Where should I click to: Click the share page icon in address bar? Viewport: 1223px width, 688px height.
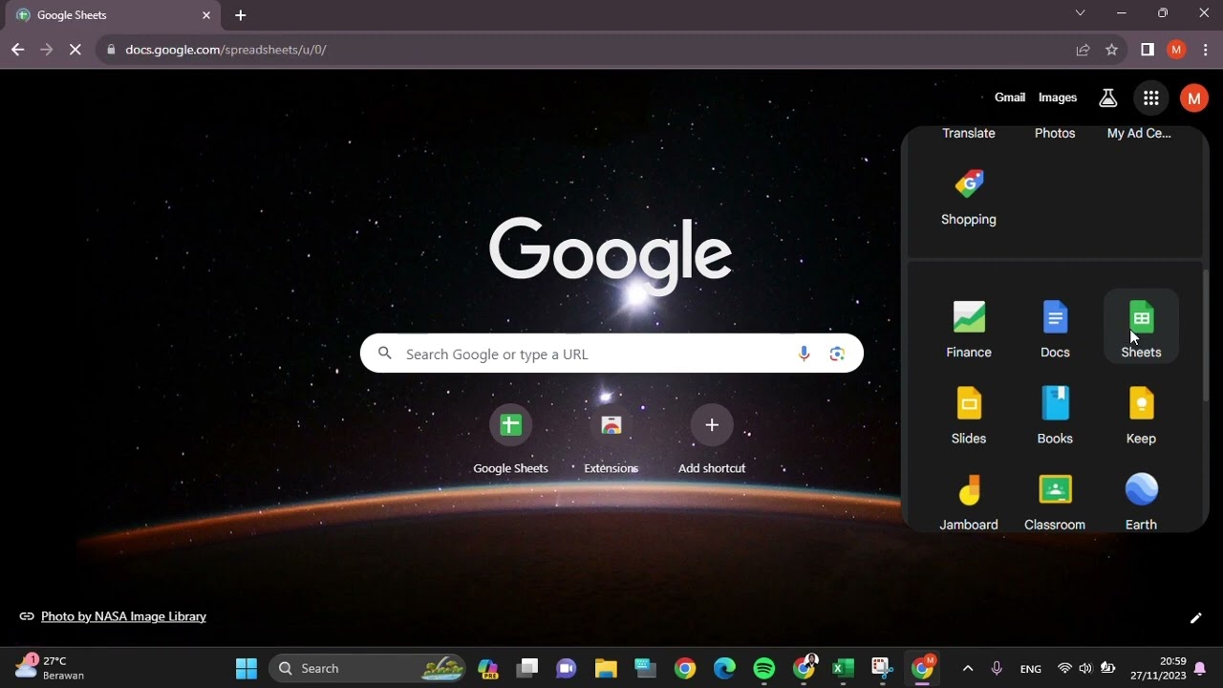click(1083, 50)
